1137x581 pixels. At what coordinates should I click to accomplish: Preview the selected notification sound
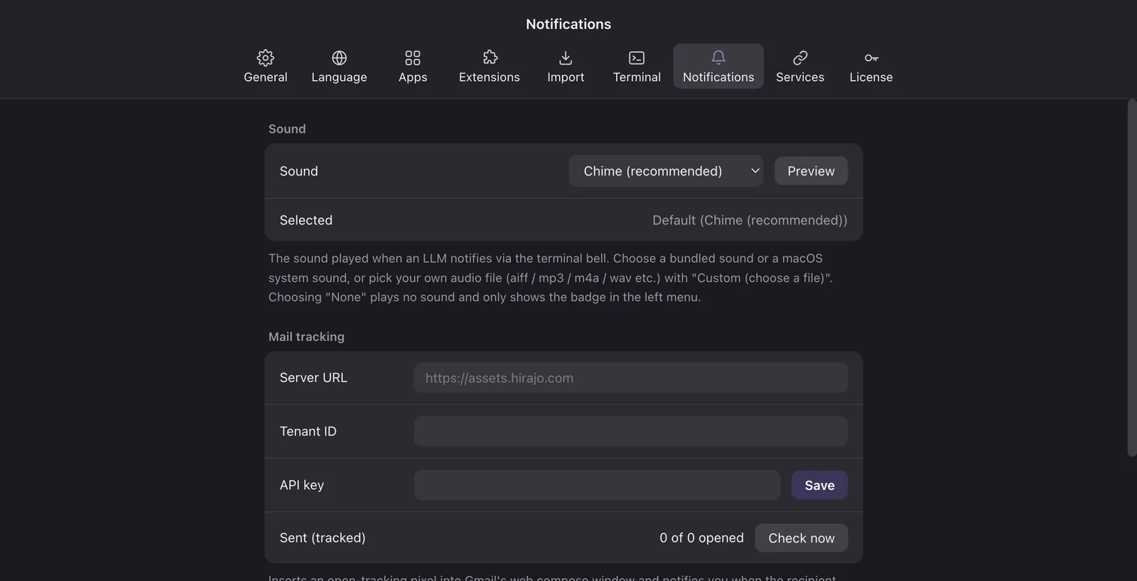pyautogui.click(x=811, y=171)
